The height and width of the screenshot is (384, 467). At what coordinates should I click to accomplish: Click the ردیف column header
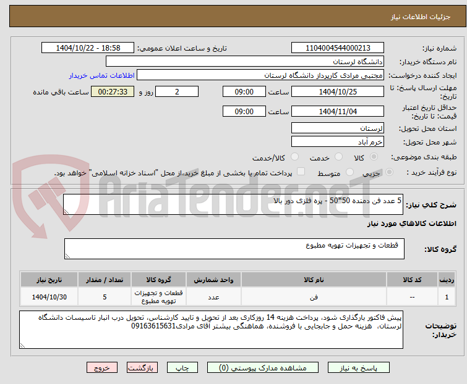click(x=447, y=280)
